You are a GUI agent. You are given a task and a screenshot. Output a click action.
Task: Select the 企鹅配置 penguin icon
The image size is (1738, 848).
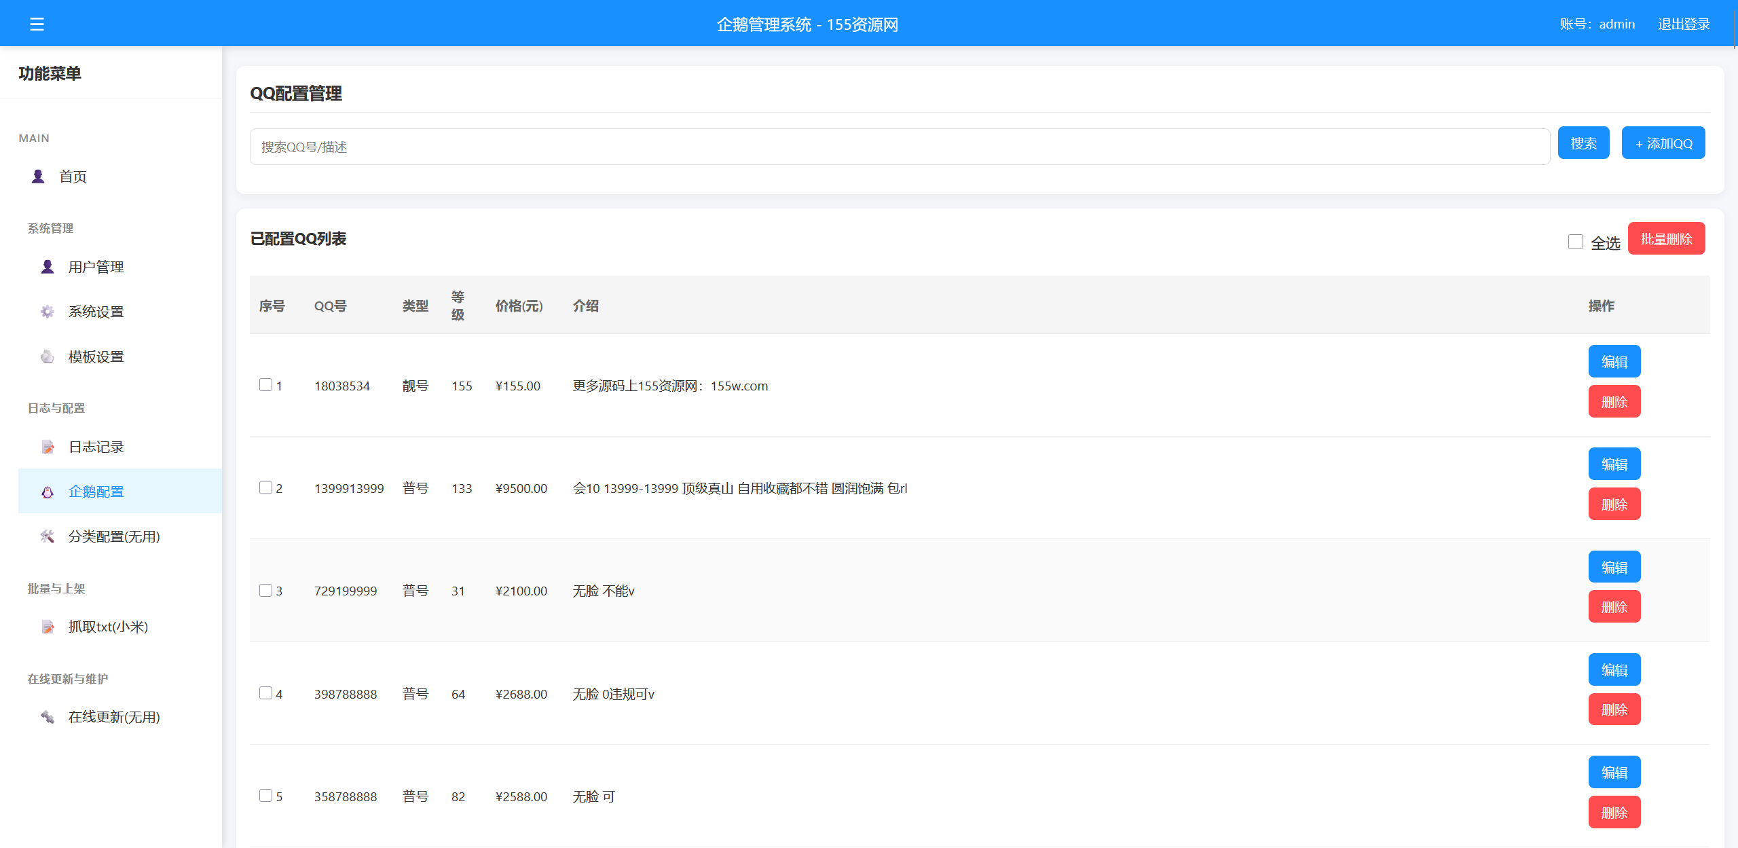pyautogui.click(x=47, y=491)
